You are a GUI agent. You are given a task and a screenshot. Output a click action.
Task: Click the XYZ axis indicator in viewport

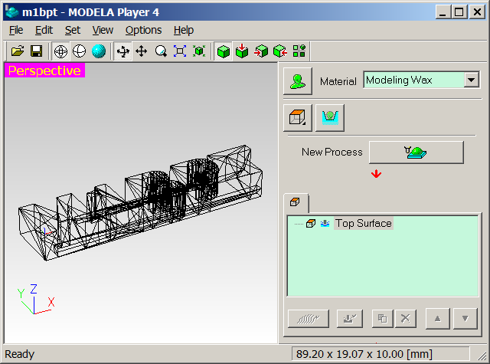[36, 300]
